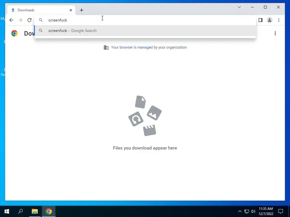Open the Windows Start menu
The width and height of the screenshot is (290, 217).
[7, 211]
